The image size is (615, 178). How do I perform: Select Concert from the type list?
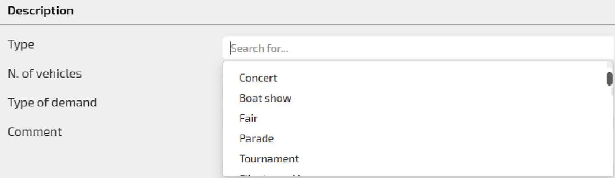[258, 78]
